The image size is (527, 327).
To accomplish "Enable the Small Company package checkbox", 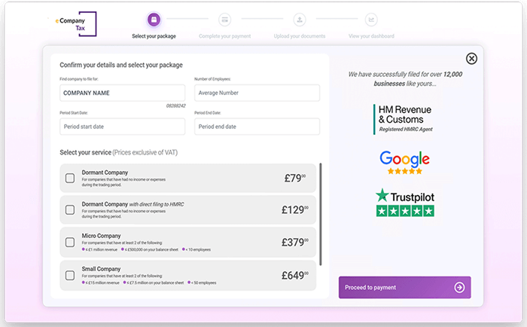I will pyautogui.click(x=70, y=276).
